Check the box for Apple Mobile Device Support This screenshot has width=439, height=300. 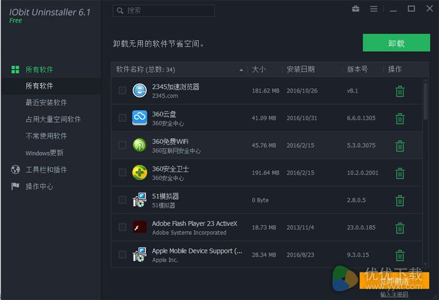[x=122, y=254]
